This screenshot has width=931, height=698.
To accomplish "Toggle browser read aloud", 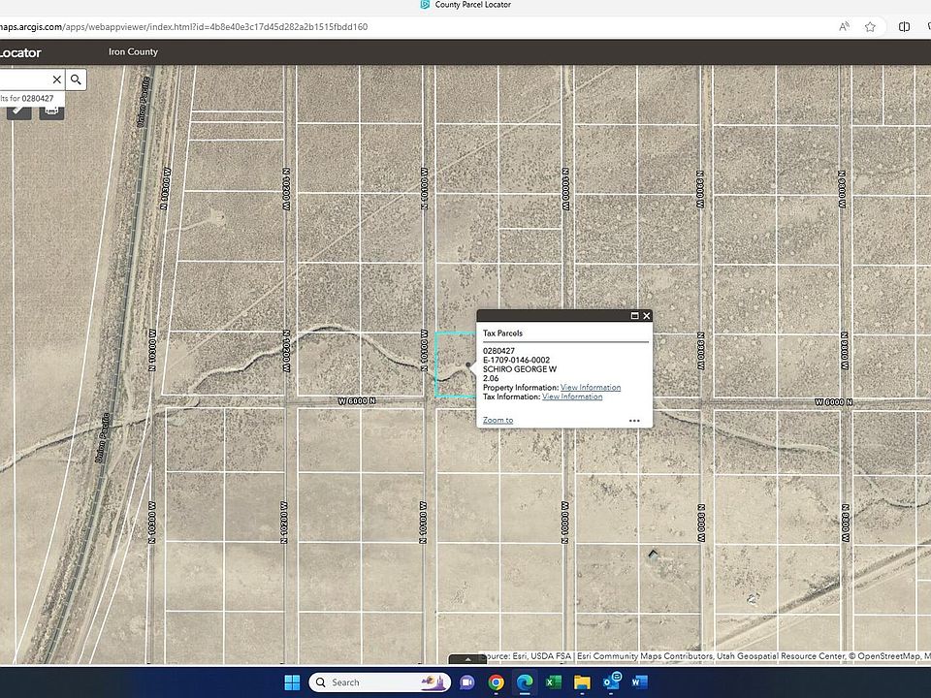I will (x=844, y=27).
